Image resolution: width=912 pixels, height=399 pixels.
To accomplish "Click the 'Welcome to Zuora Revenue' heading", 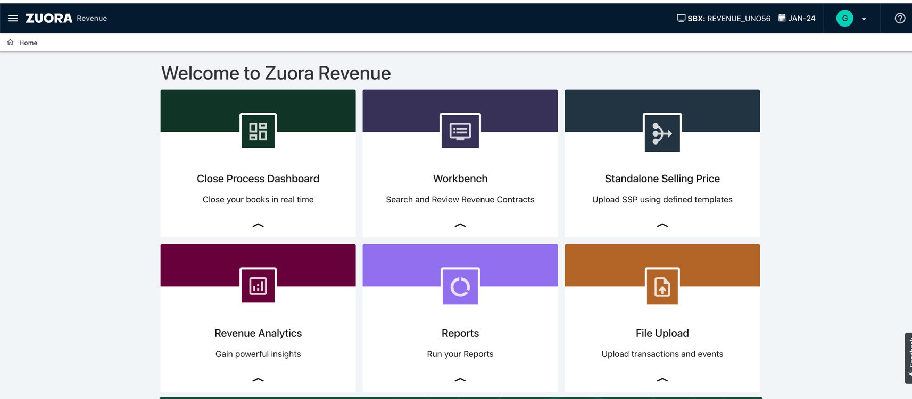I will (276, 73).
